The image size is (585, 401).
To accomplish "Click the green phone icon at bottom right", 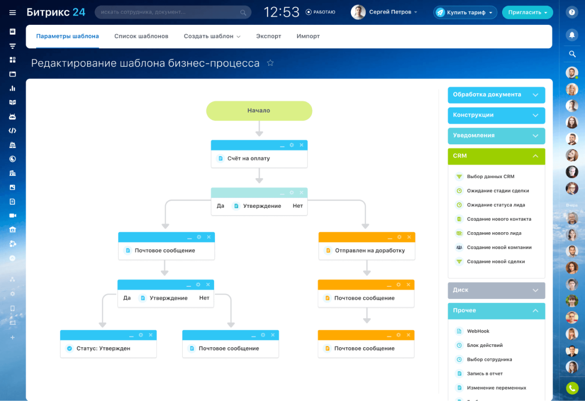I will tap(572, 388).
